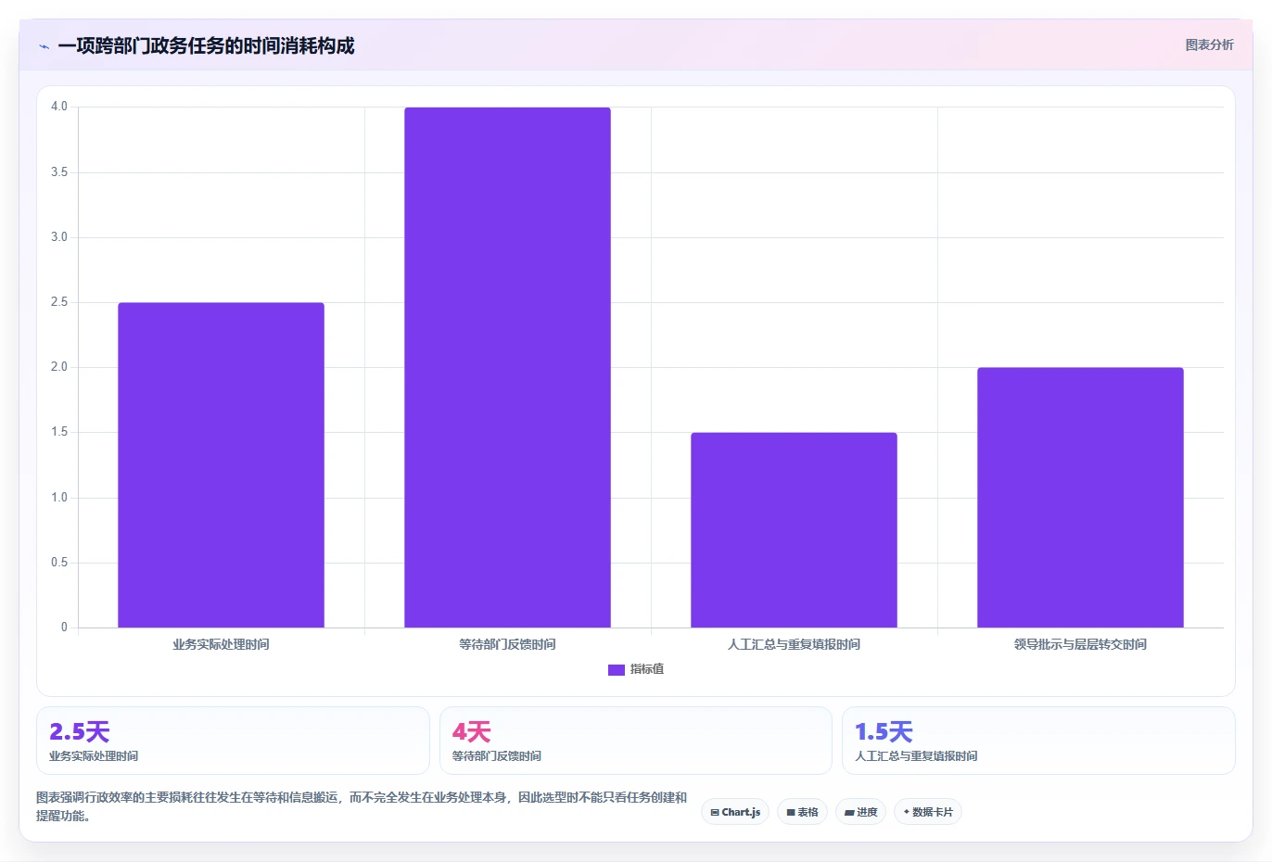Click the 指标值 legend label

coord(647,669)
